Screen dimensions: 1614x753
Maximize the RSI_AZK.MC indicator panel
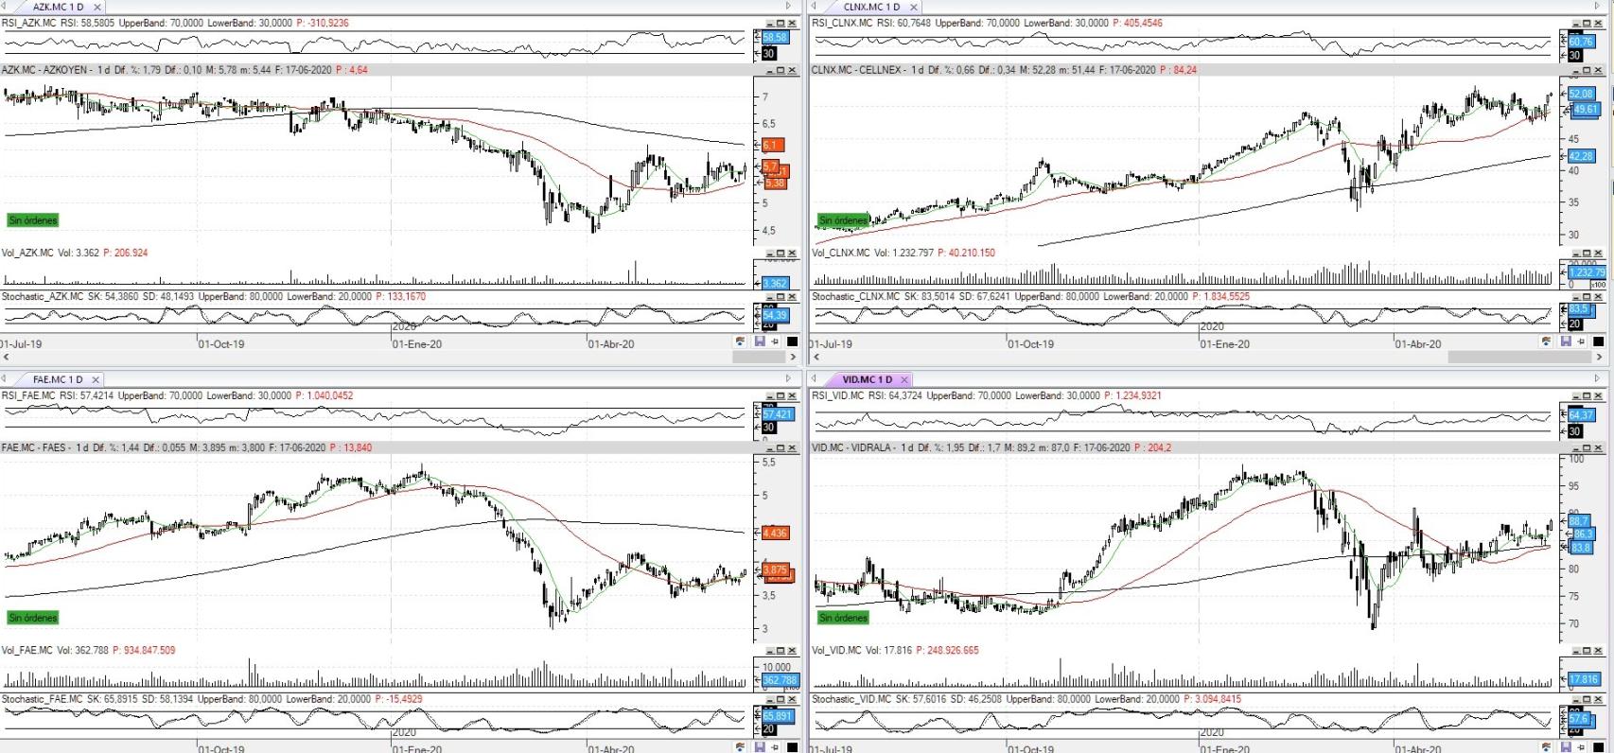click(x=781, y=23)
